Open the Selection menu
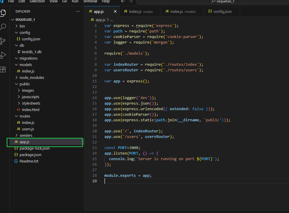Image resolution: width=289 pixels, height=213 pixels. (37, 1)
